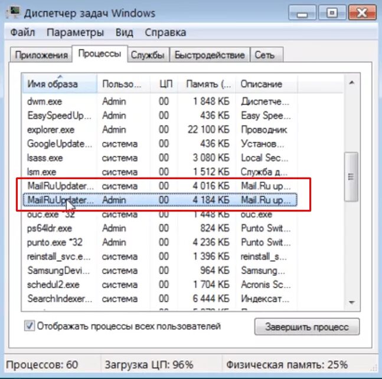Select the reinstall_svc.e... process row
The width and height of the screenshot is (382, 379).
click(x=159, y=256)
